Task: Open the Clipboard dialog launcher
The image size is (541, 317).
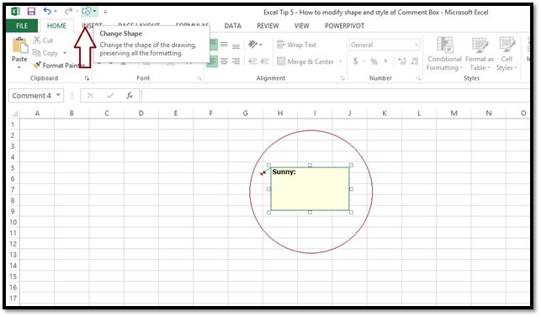Action: pos(87,79)
